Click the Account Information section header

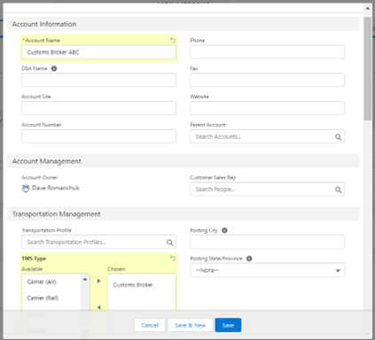click(183, 24)
